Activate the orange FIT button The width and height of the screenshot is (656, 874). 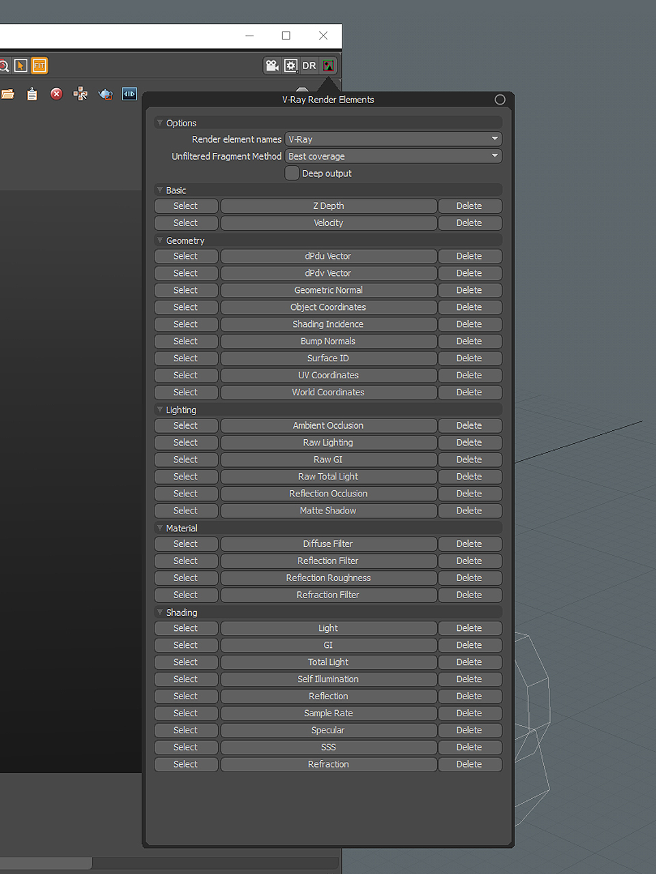point(39,66)
